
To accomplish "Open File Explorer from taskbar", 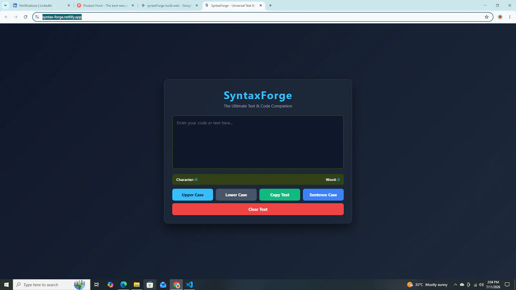I will [137, 285].
